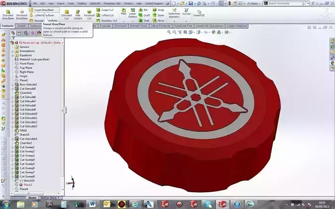Expand the Boss-Extrude2 feature node

click(x=12, y=84)
